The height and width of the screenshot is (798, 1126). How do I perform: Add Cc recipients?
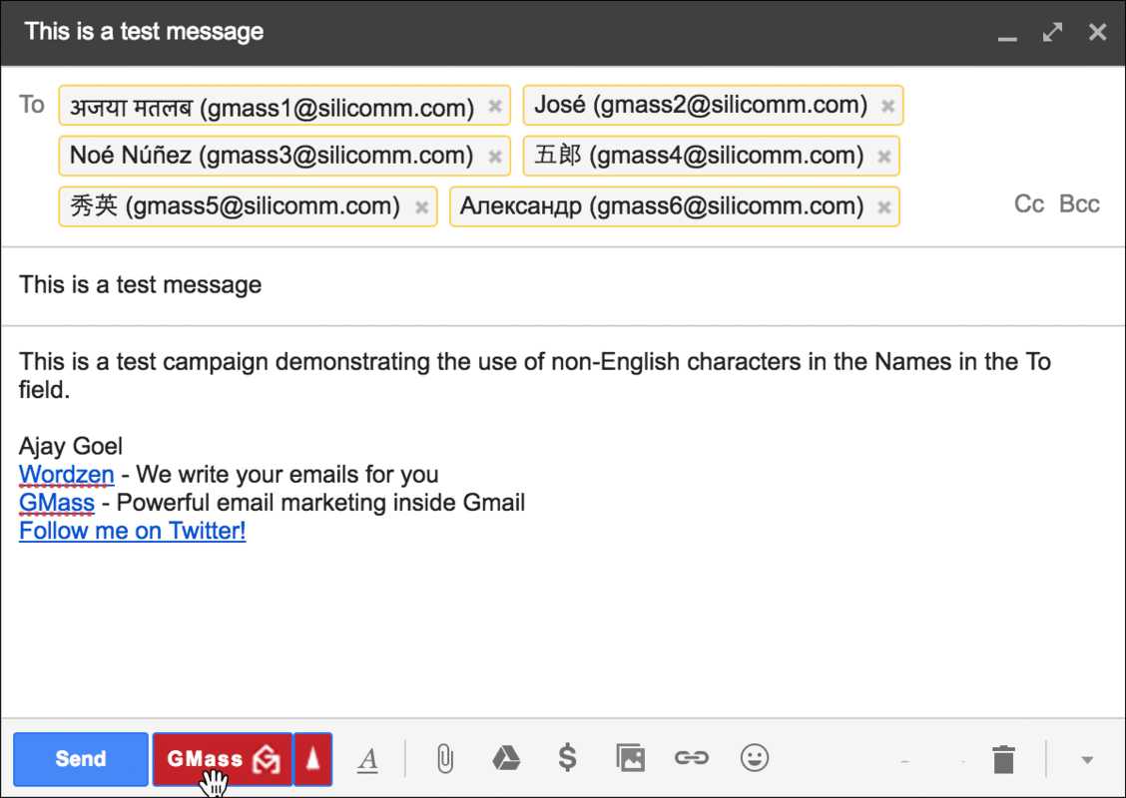pyautogui.click(x=1028, y=203)
